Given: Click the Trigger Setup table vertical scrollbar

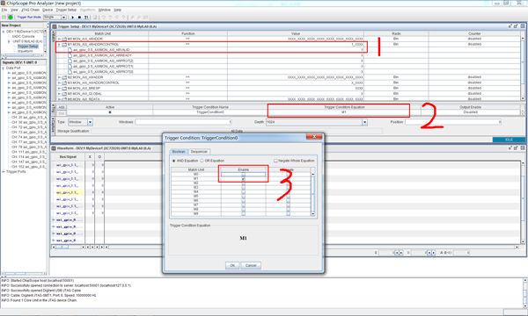Looking at the screenshot, I should (523, 68).
